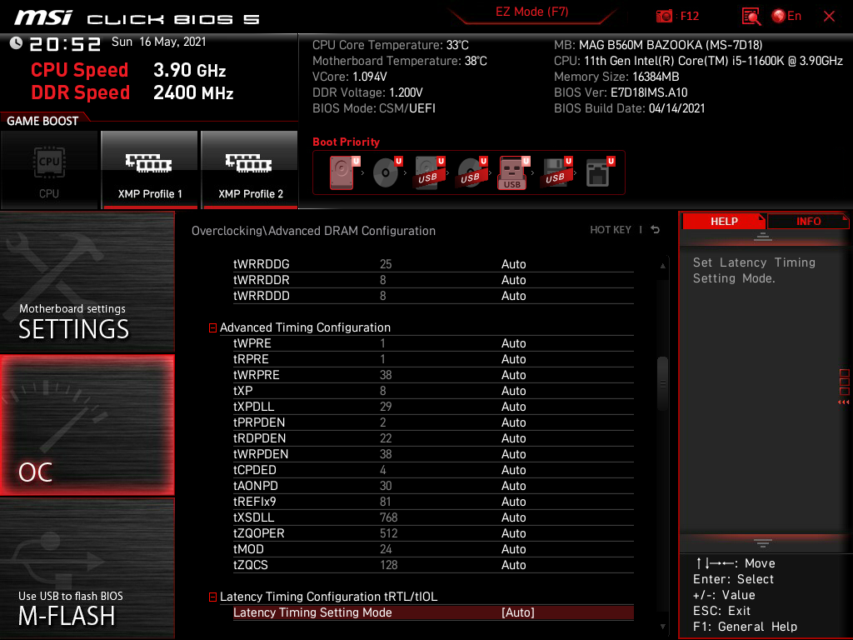Image resolution: width=853 pixels, height=640 pixels.
Task: Select the tRPRE Auto value
Action: [513, 359]
